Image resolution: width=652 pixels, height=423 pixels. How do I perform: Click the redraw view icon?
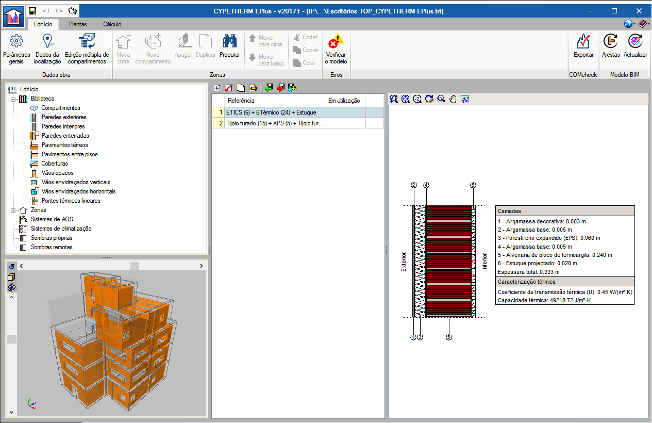429,99
